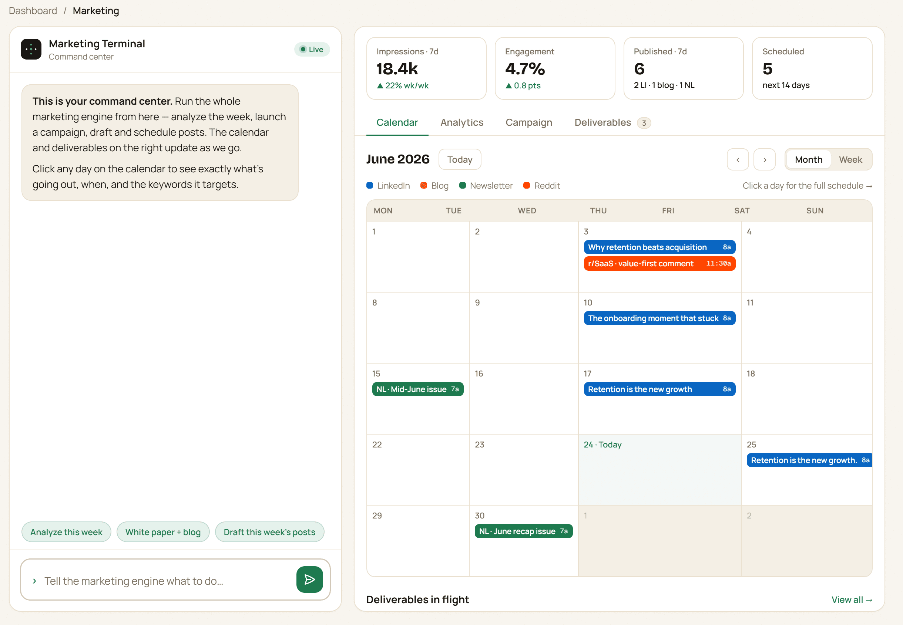Open the Campaign tab

[529, 122]
